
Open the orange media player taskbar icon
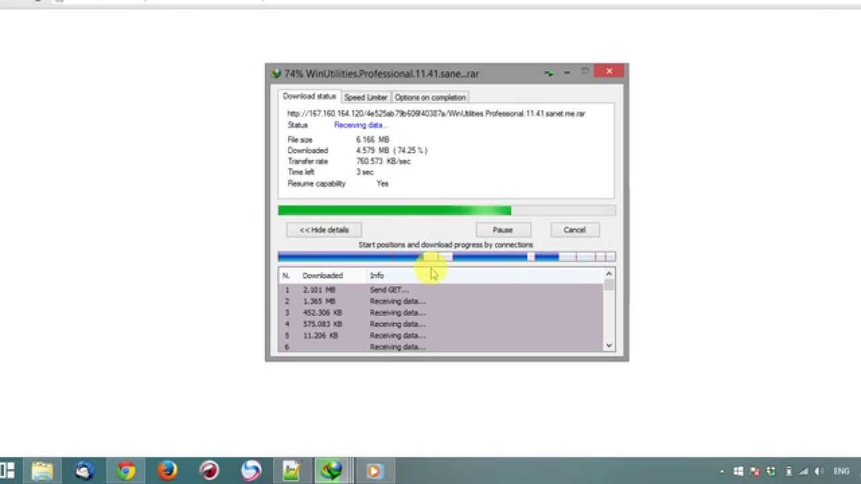click(x=374, y=471)
